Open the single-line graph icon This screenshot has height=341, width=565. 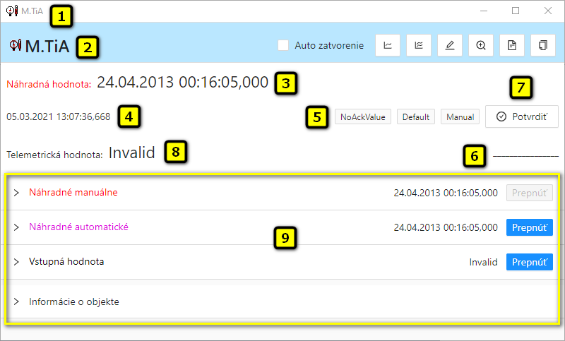coord(387,45)
